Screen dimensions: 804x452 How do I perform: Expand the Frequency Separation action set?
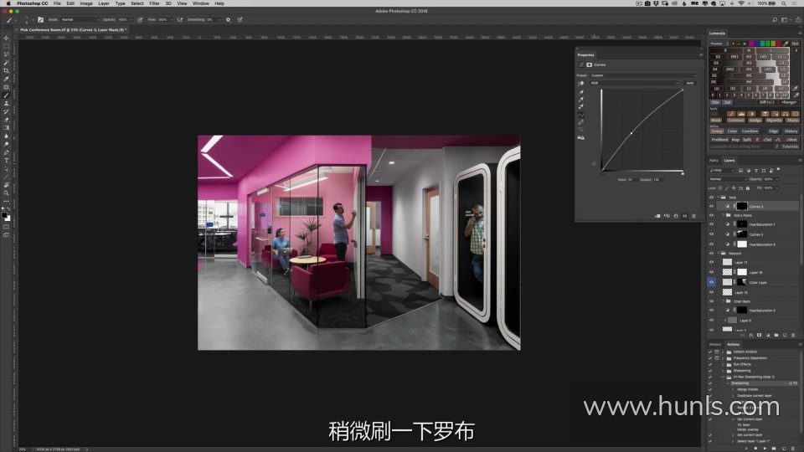click(x=723, y=357)
